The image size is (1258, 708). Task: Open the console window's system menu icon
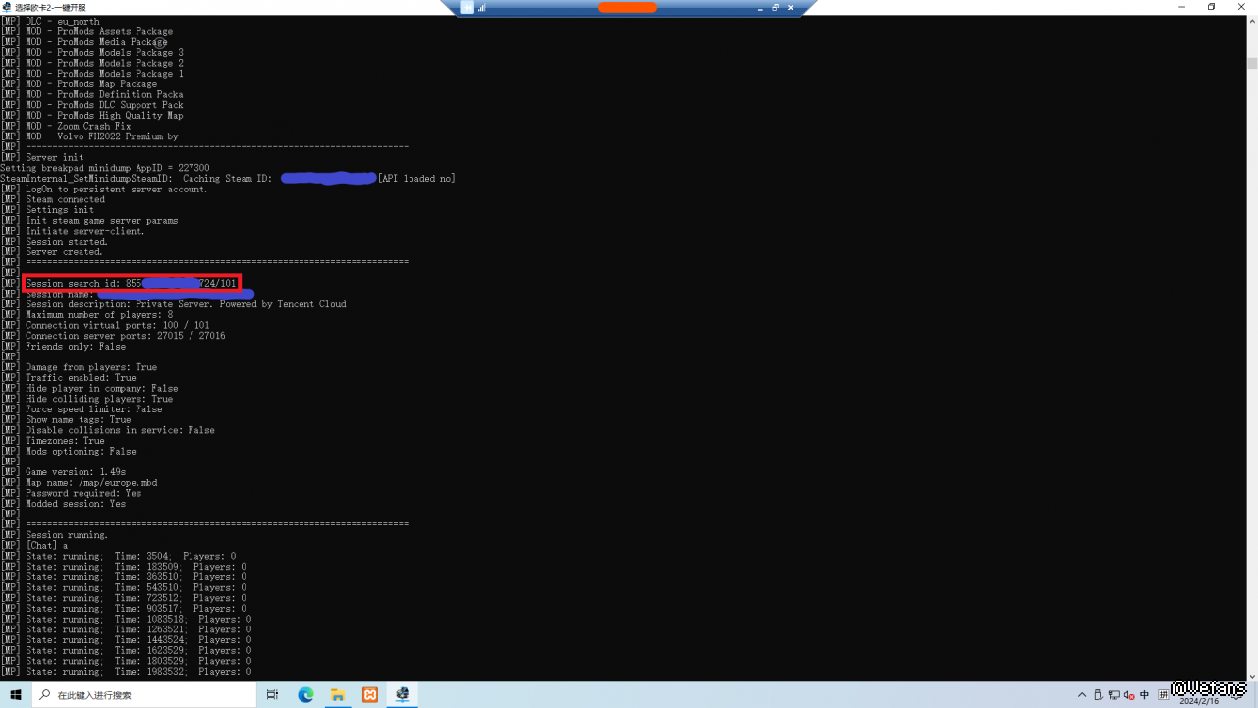7,7
